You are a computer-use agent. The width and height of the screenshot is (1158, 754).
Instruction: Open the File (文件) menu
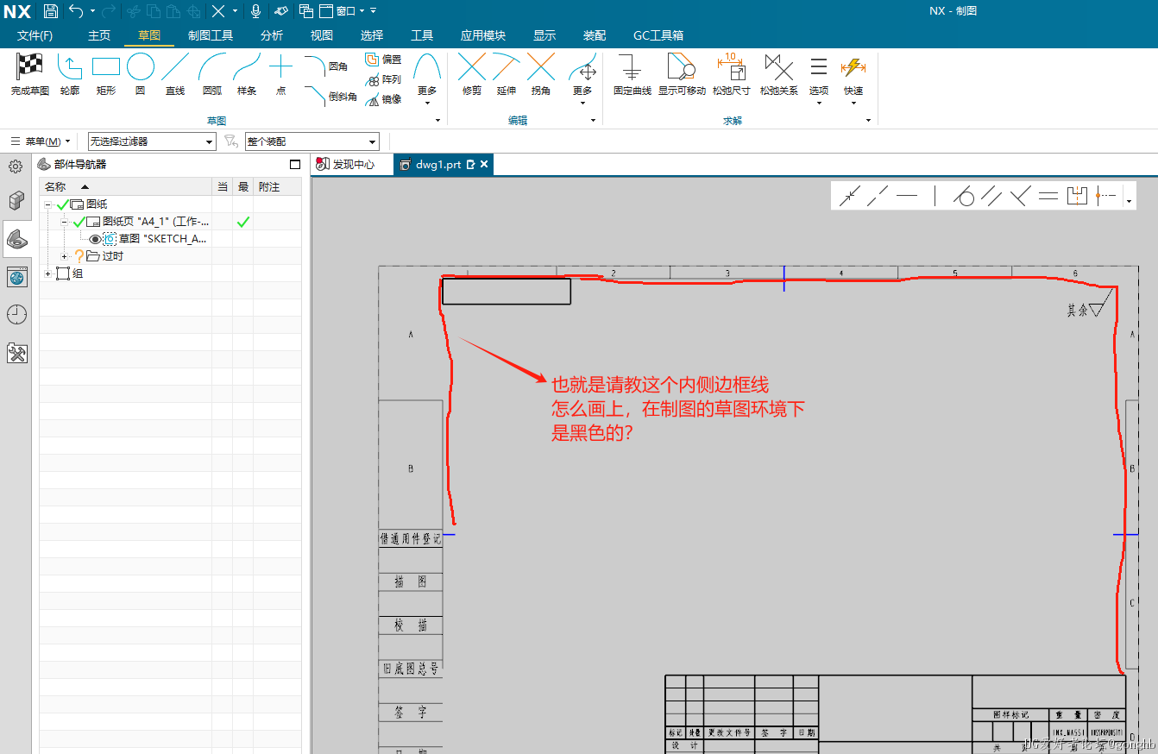click(35, 35)
